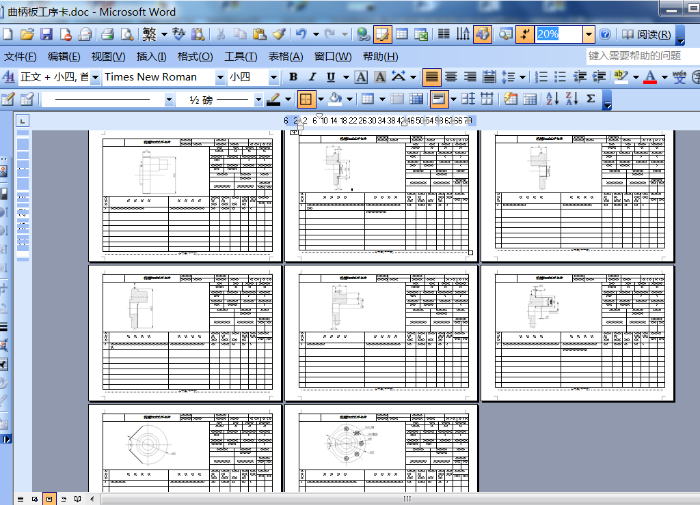Undo the last action

pos(301,34)
